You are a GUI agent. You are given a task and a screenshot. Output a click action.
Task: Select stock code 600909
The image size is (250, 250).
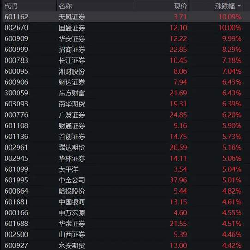point(16,39)
